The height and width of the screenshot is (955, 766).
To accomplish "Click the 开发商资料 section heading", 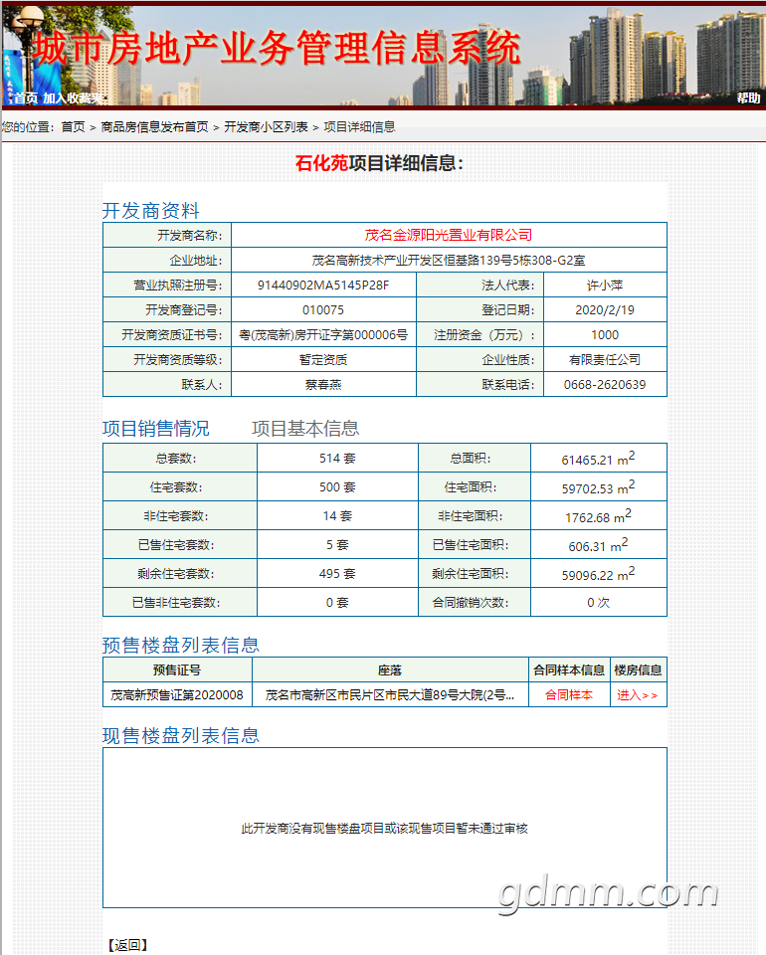I will tap(151, 211).
